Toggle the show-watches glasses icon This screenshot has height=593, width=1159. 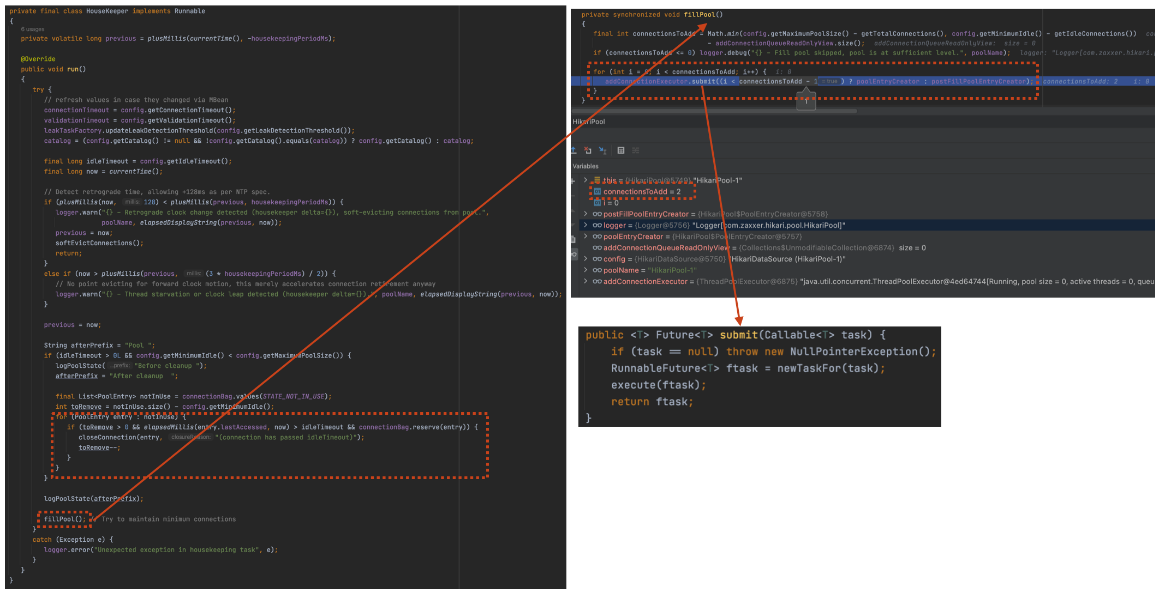click(573, 255)
